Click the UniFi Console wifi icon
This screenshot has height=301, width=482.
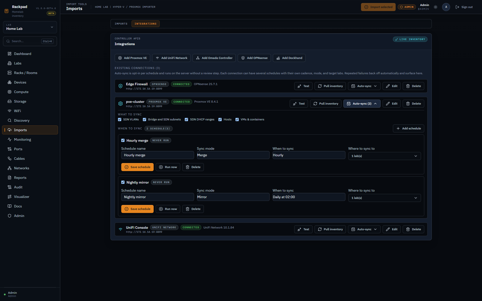[x=120, y=229]
